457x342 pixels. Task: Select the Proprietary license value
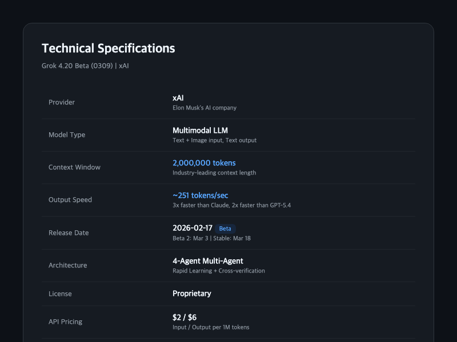(192, 294)
